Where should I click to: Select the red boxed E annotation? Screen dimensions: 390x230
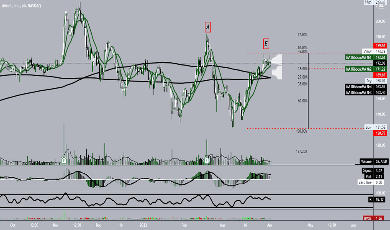(x=266, y=44)
